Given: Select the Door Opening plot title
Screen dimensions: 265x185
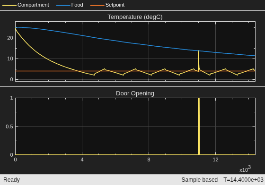Looking at the screenshot, I should (x=135, y=93).
